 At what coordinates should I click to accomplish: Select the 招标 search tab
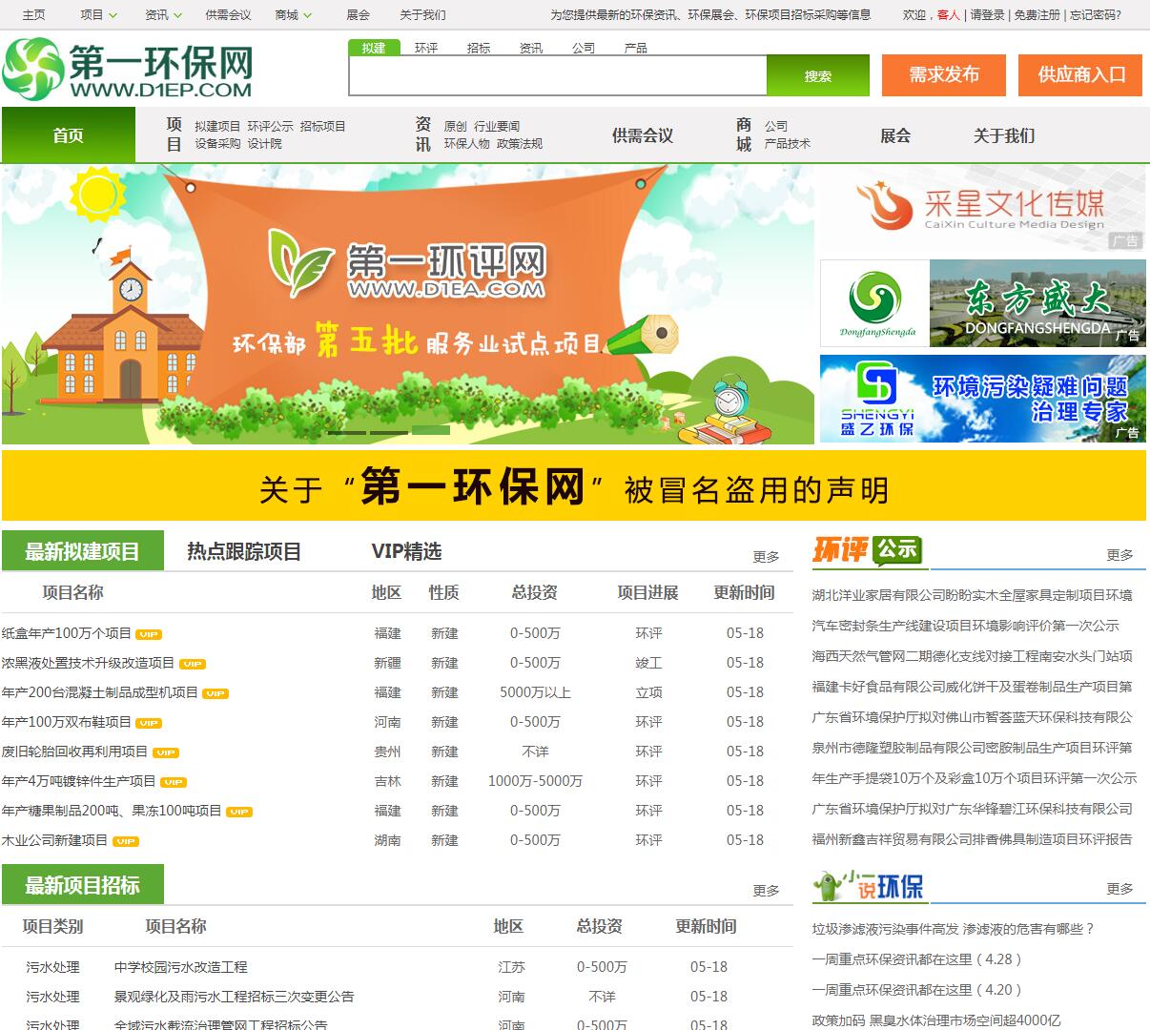[x=479, y=48]
